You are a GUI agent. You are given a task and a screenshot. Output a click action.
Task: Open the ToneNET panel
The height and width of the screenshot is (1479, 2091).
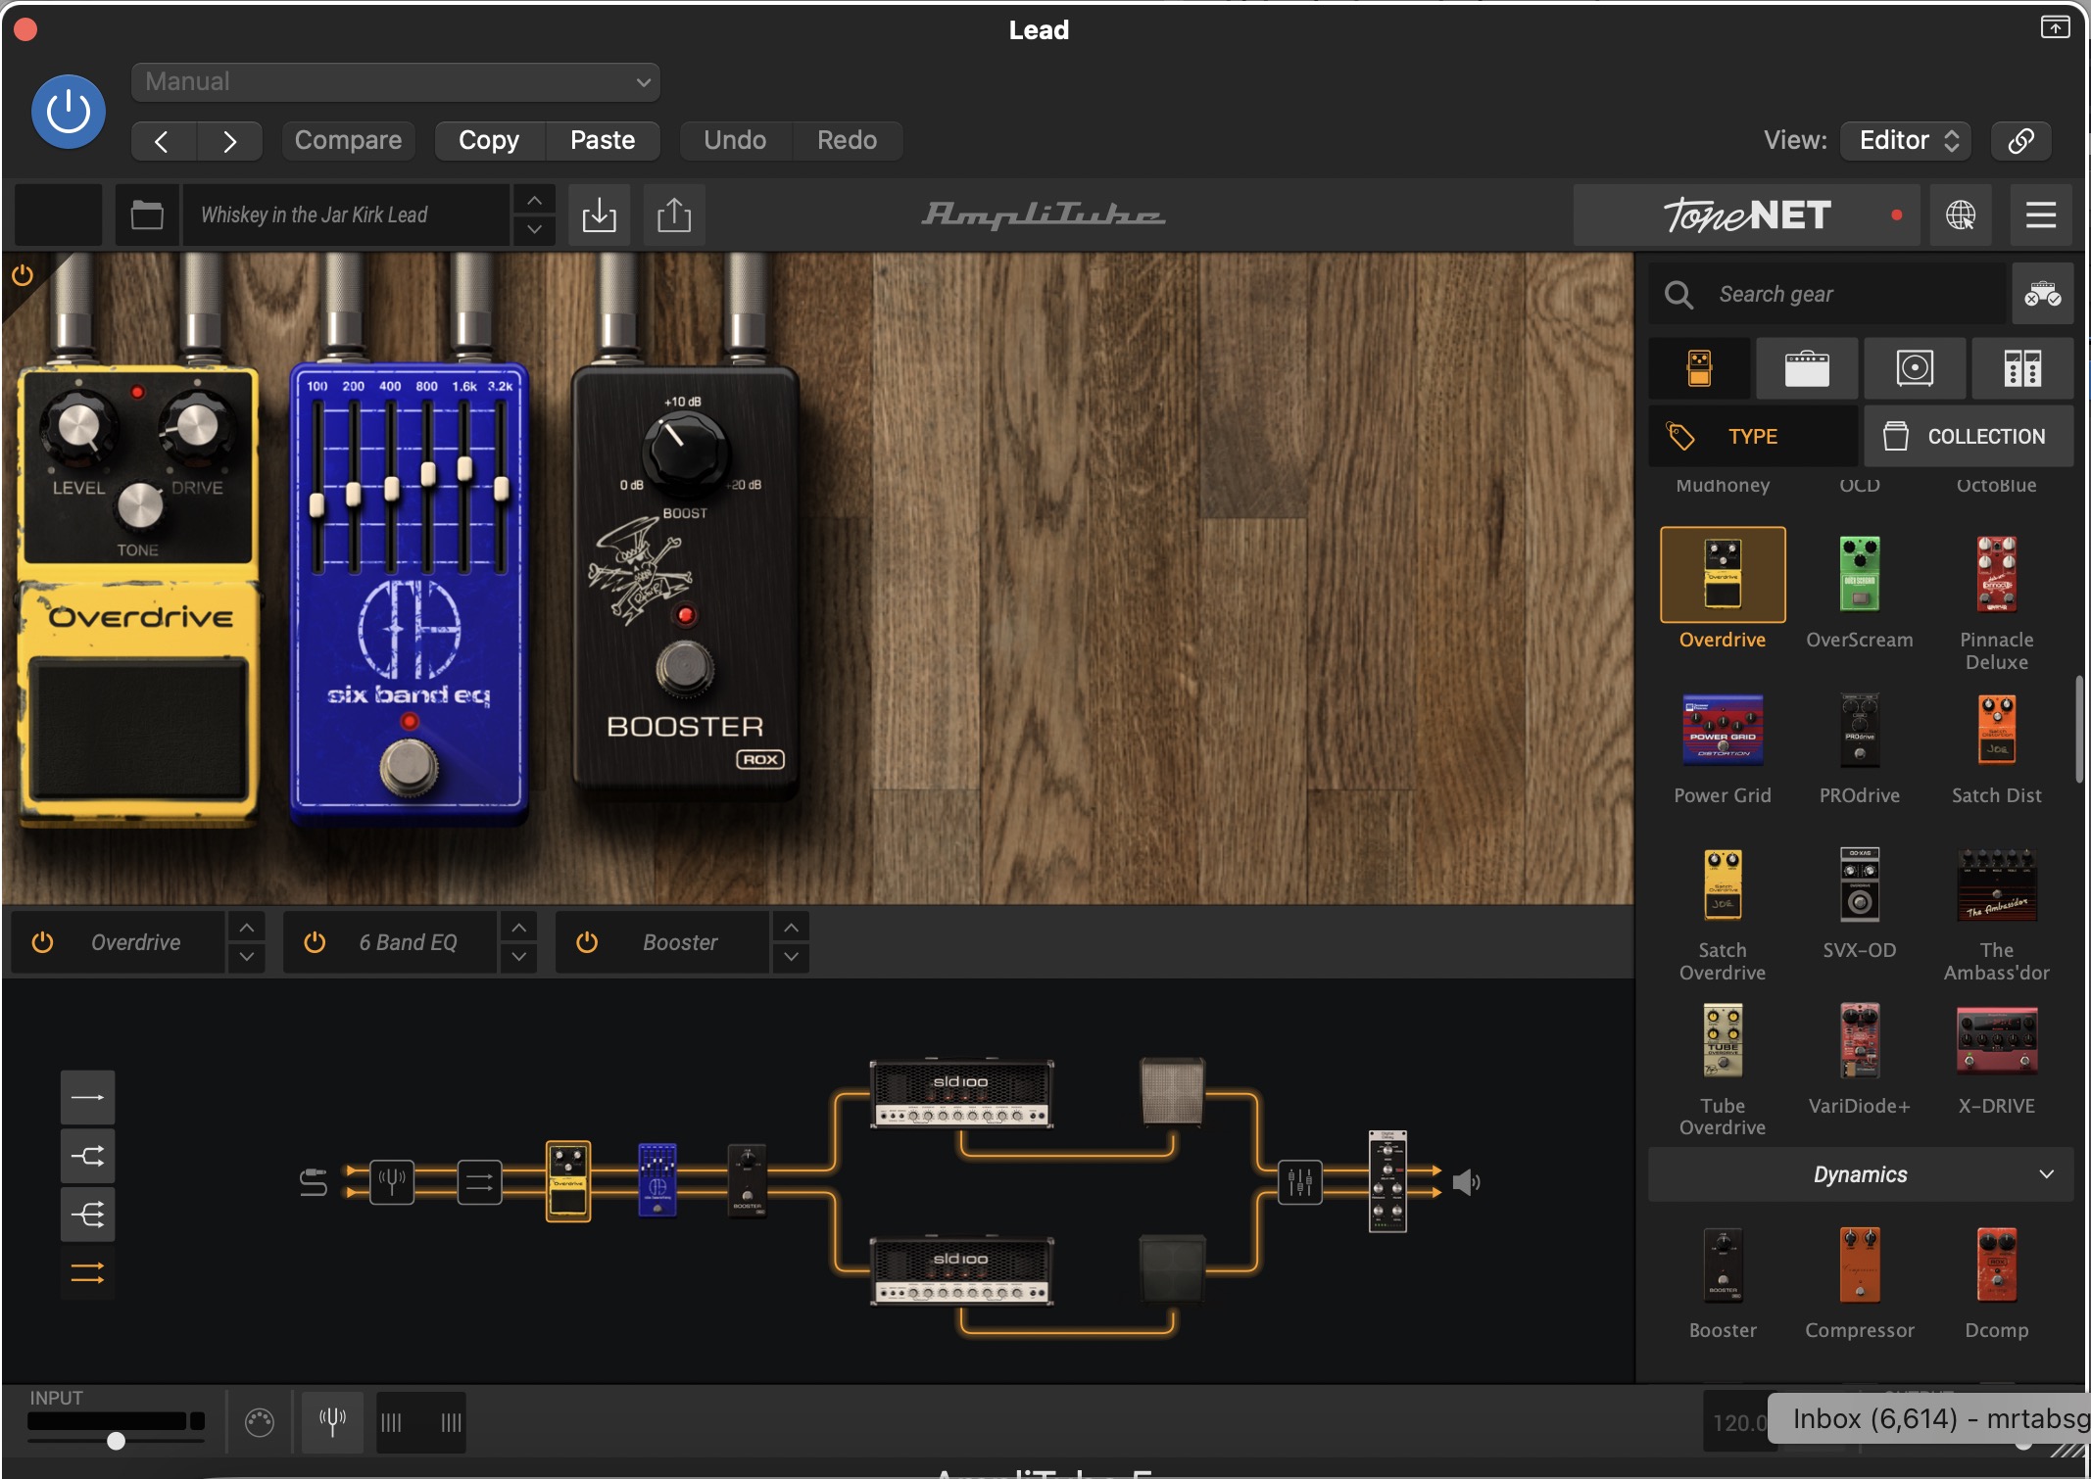[1747, 215]
